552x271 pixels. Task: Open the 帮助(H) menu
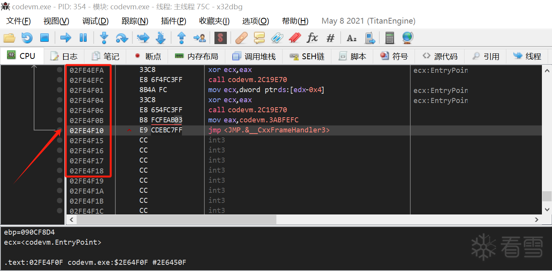coord(295,21)
